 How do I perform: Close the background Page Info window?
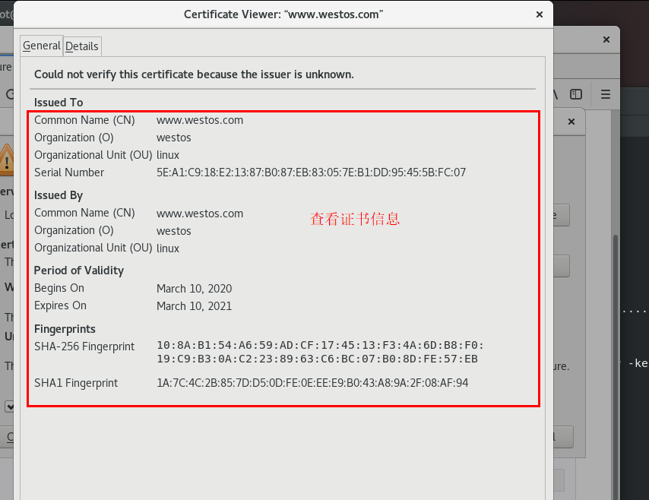(606, 40)
